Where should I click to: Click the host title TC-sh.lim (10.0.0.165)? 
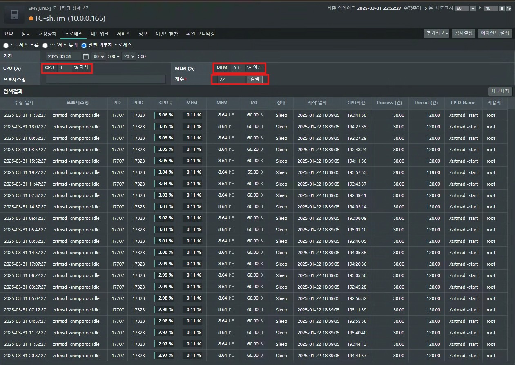[70, 18]
